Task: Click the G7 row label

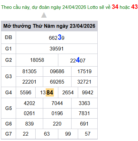Action: pyautogui.click(x=9, y=134)
